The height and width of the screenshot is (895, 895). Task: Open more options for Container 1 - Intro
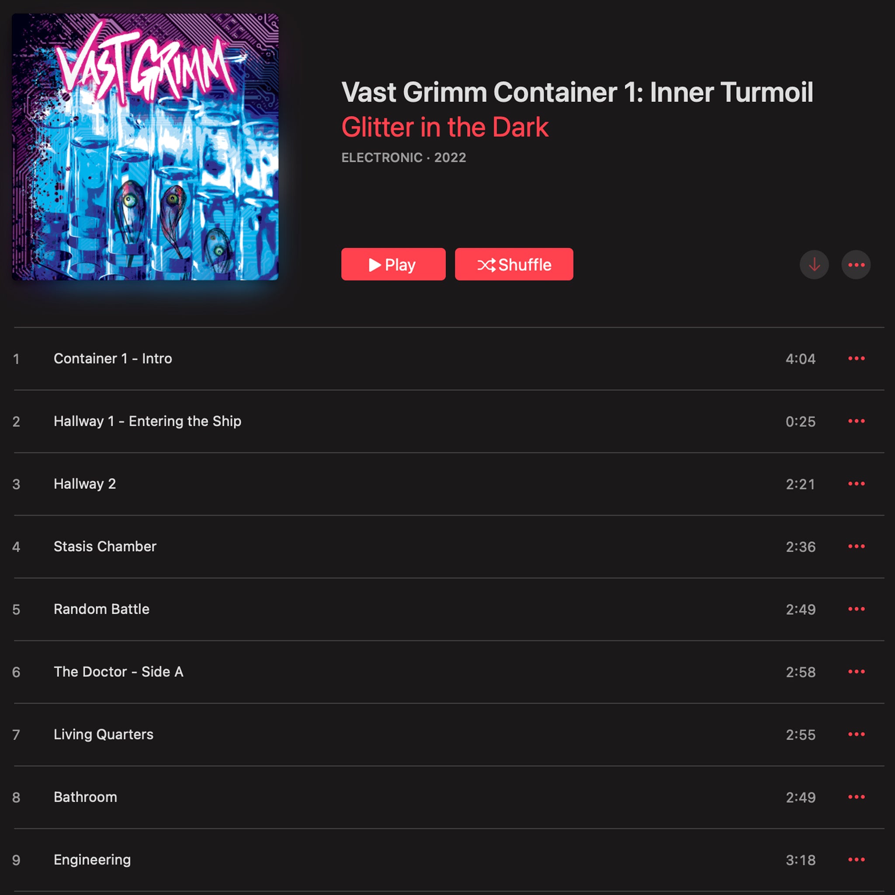pos(856,358)
